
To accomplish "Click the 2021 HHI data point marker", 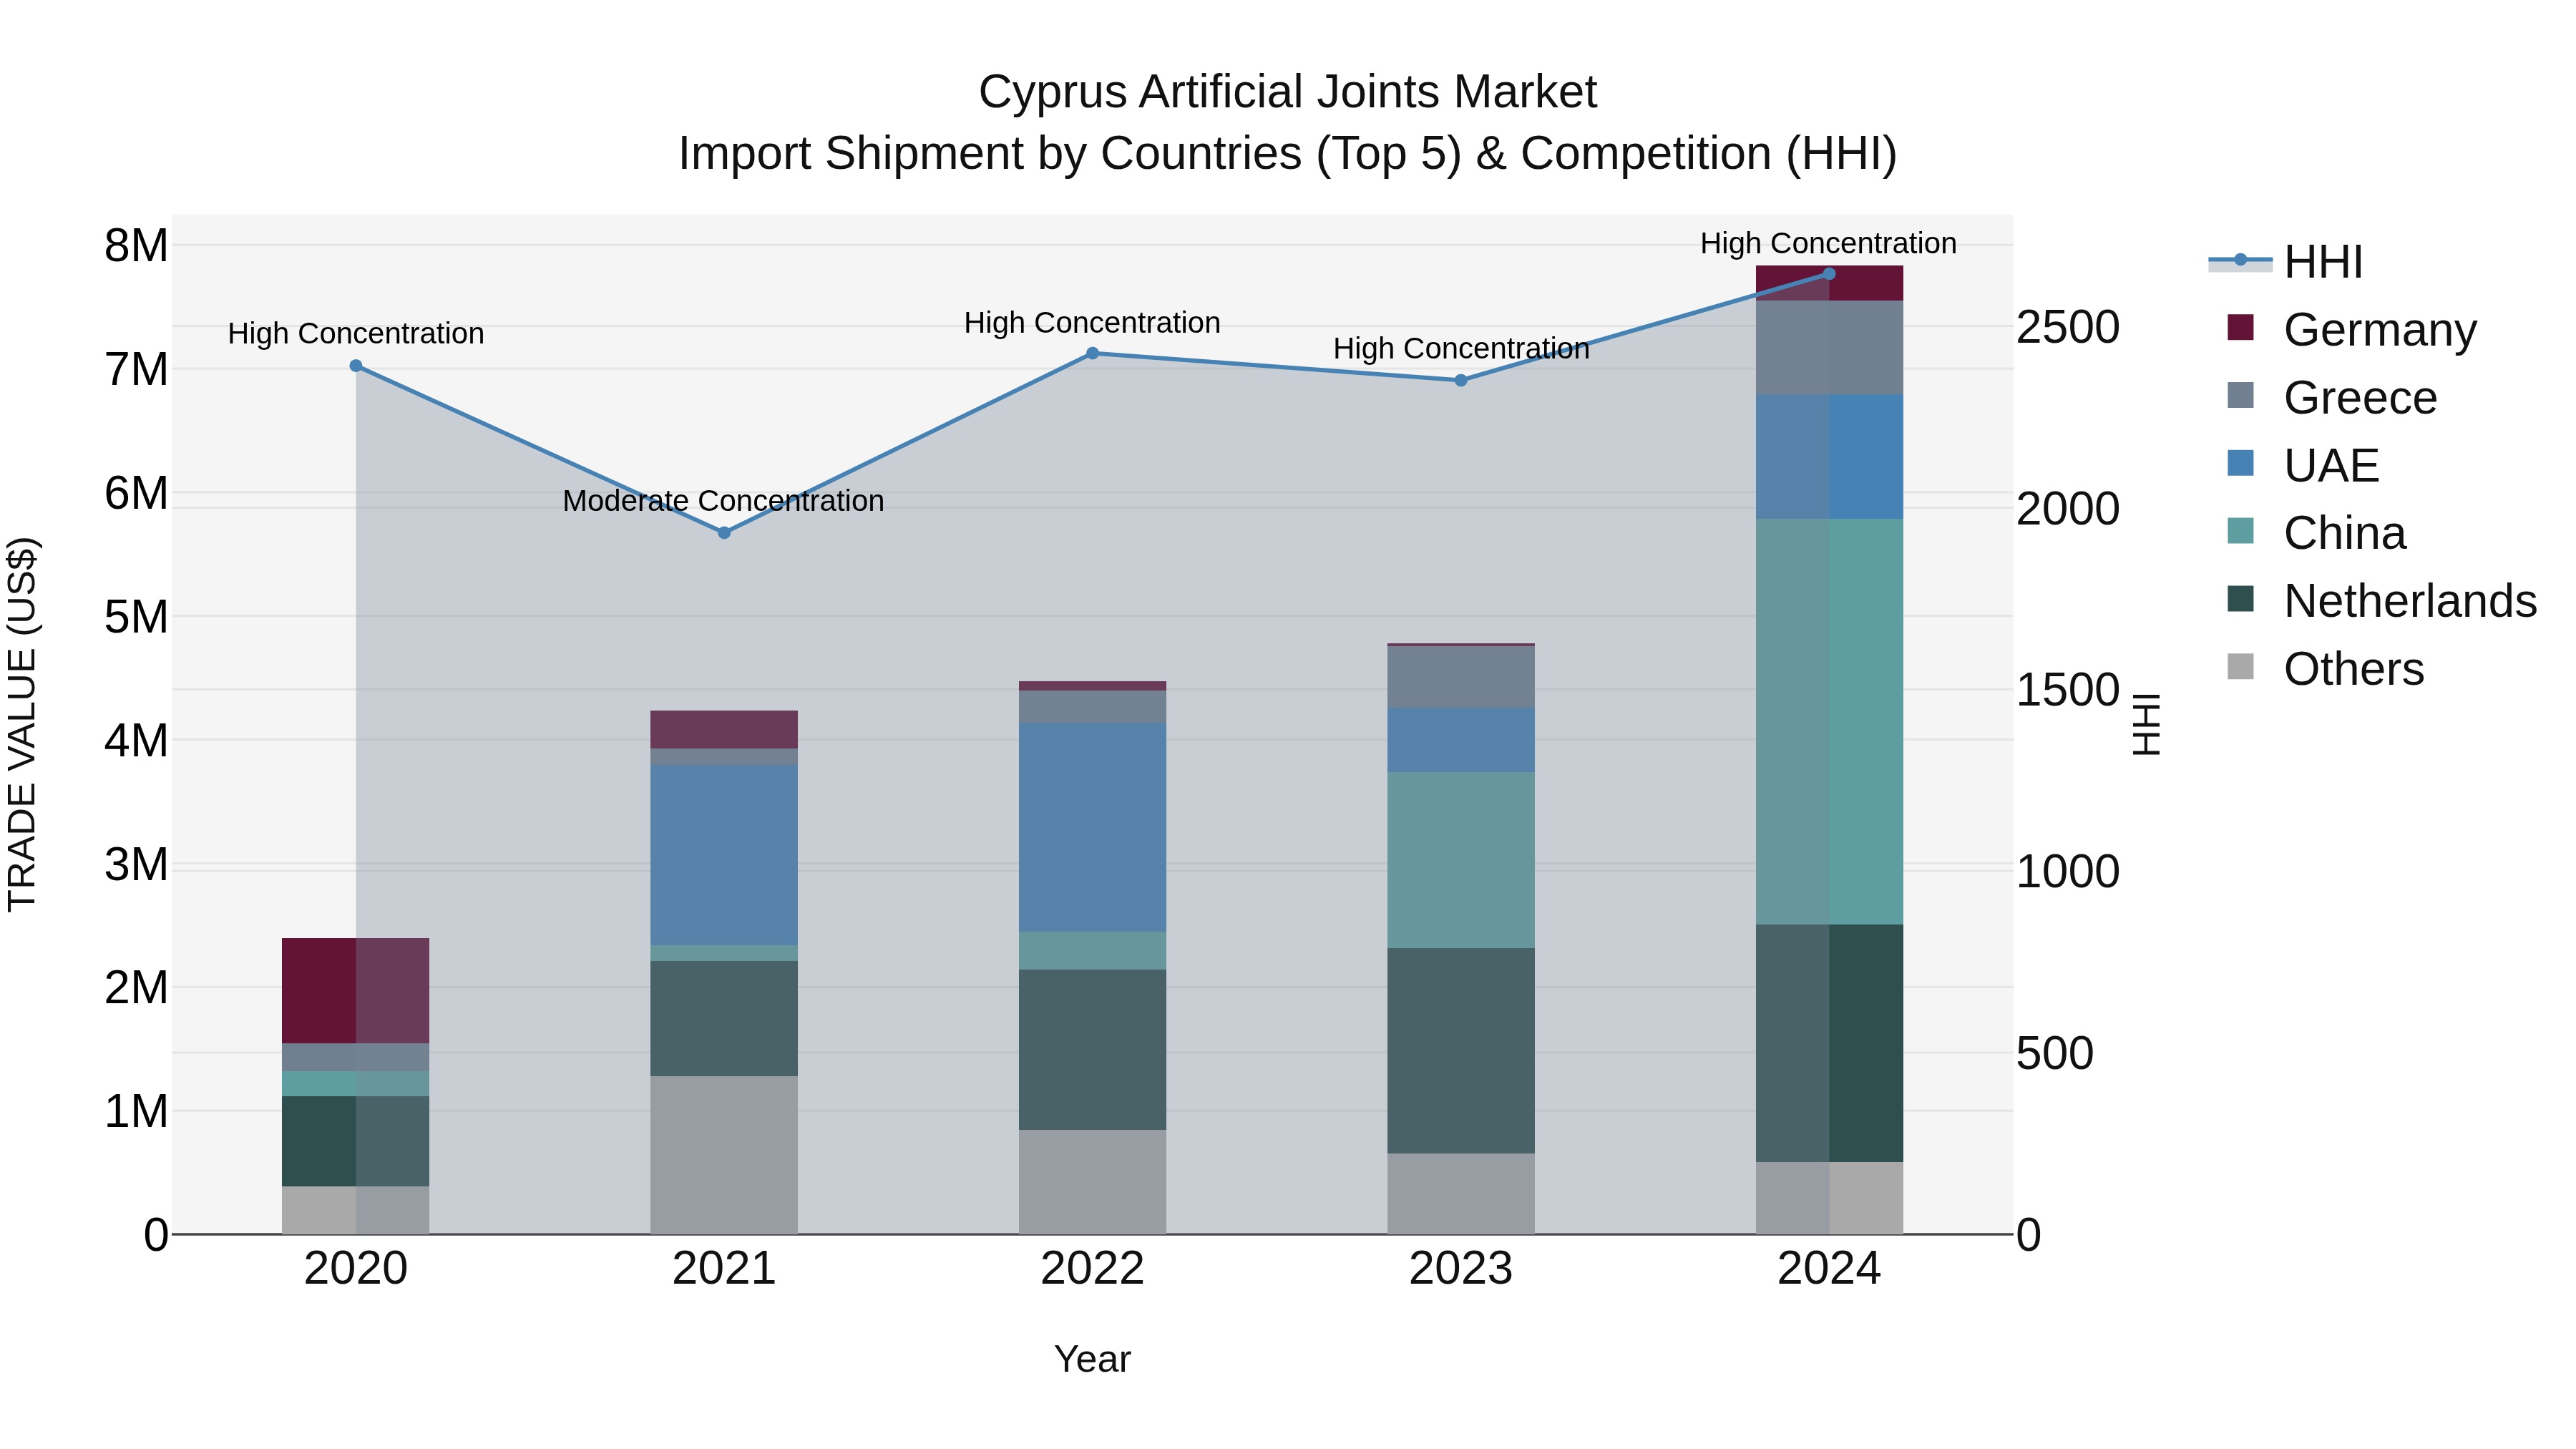I will click(x=724, y=533).
